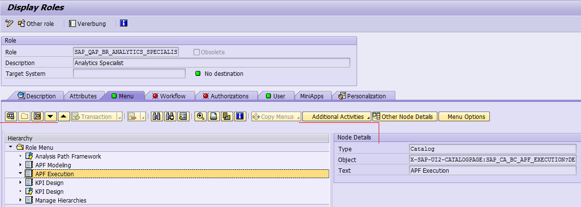Image resolution: width=581 pixels, height=207 pixels.
Task: Open the Authorizations tab
Action: 226,96
